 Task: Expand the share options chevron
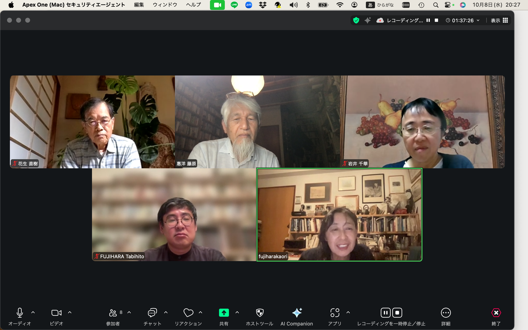237,312
